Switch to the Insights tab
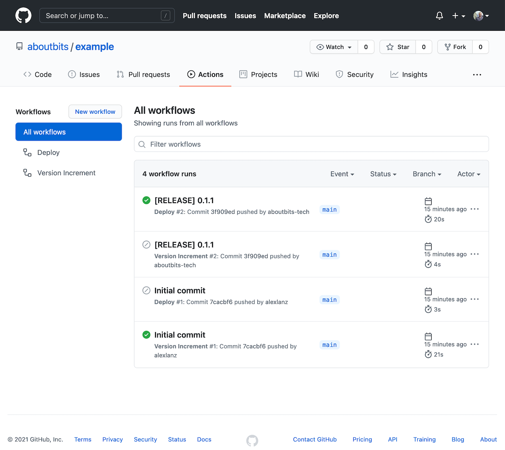 409,74
